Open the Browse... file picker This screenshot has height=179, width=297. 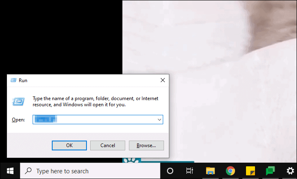146,145
